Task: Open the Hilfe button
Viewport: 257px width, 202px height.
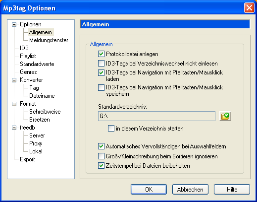Action: (x=232, y=190)
